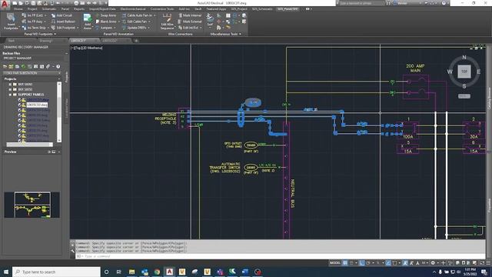Click the viewport label Top 2D Wireframe
Viewport: 492px width, 277px height.
point(87,48)
